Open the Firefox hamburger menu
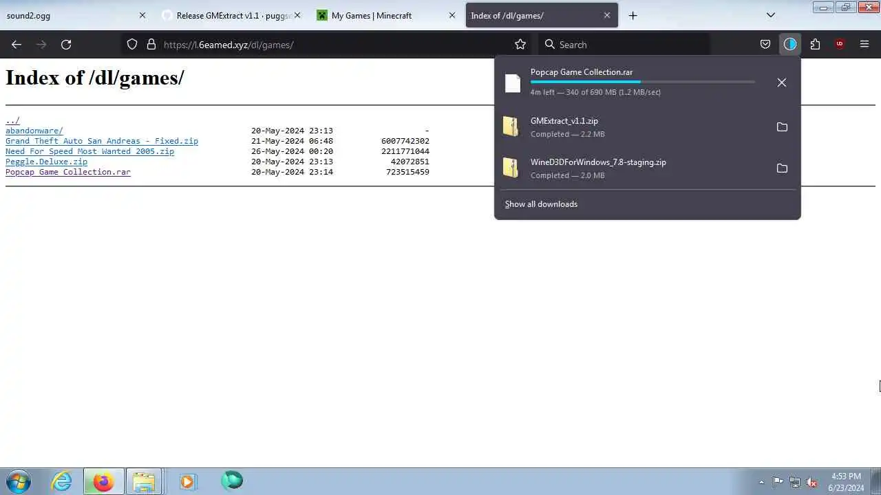The width and height of the screenshot is (881, 495). (x=864, y=45)
